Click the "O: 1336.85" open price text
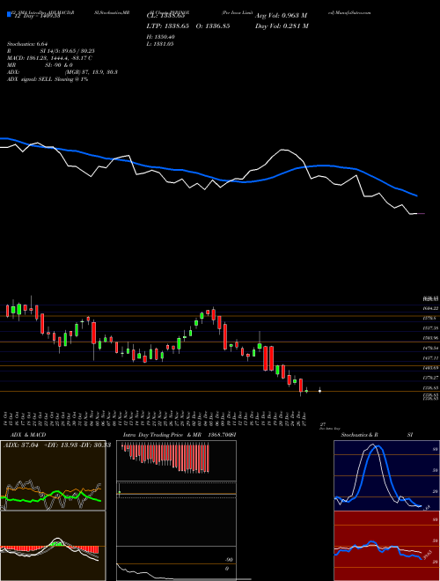Screen dimensions: 440x581 [x=214, y=26]
